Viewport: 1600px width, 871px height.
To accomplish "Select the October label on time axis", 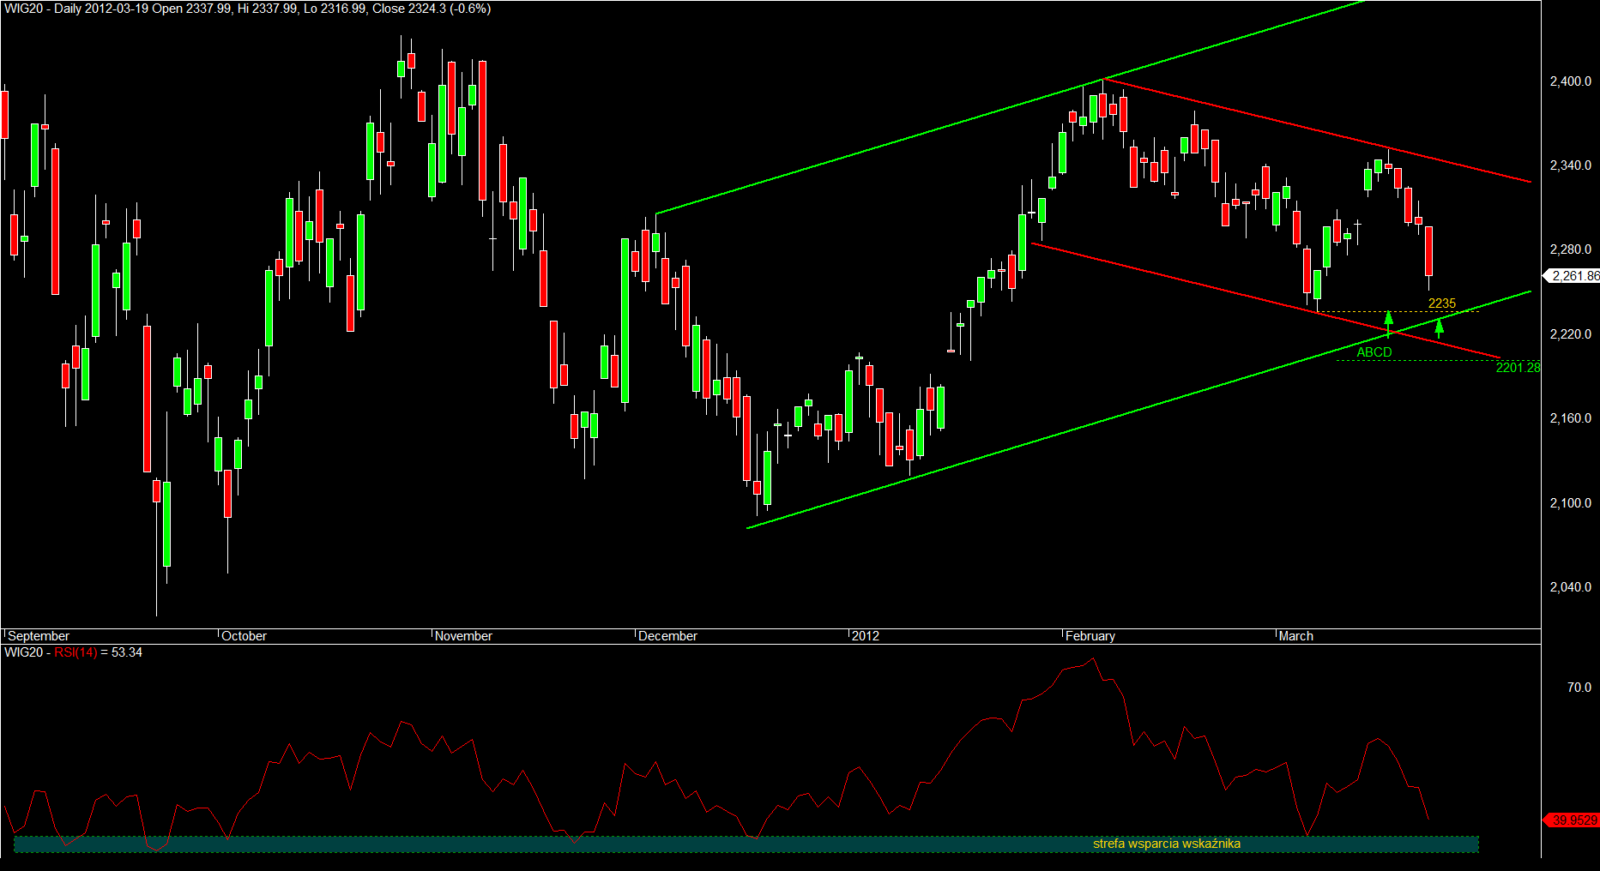I will [245, 636].
